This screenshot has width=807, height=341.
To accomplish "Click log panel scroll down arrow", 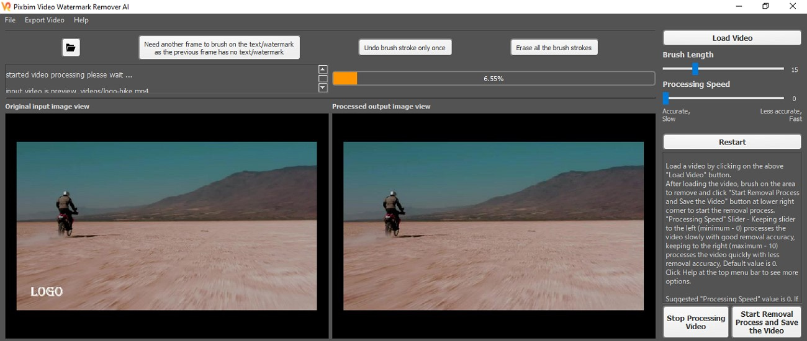I will point(323,88).
